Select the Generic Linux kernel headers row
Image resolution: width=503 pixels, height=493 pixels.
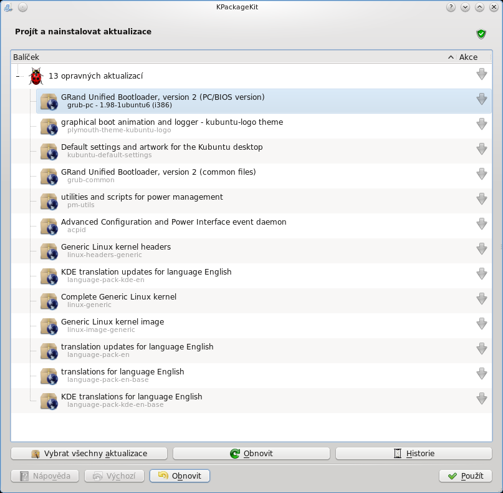tap(264, 251)
